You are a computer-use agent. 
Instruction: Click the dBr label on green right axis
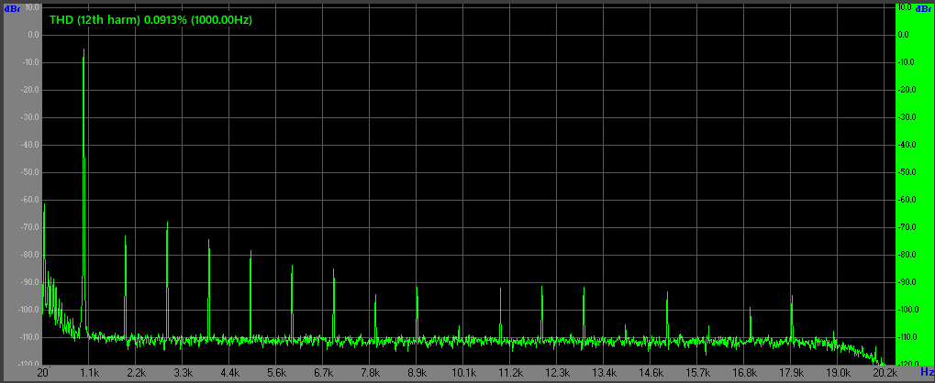(x=925, y=8)
